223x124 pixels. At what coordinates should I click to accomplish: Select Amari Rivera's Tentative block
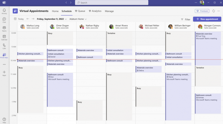(x=119, y=40)
